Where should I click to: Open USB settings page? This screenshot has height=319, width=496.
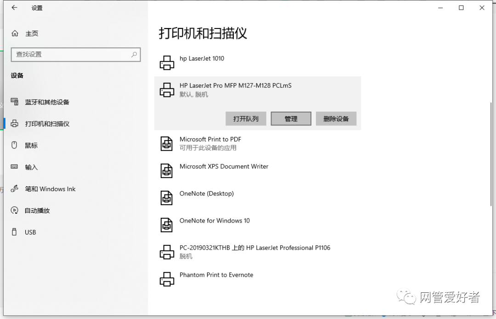click(x=30, y=232)
